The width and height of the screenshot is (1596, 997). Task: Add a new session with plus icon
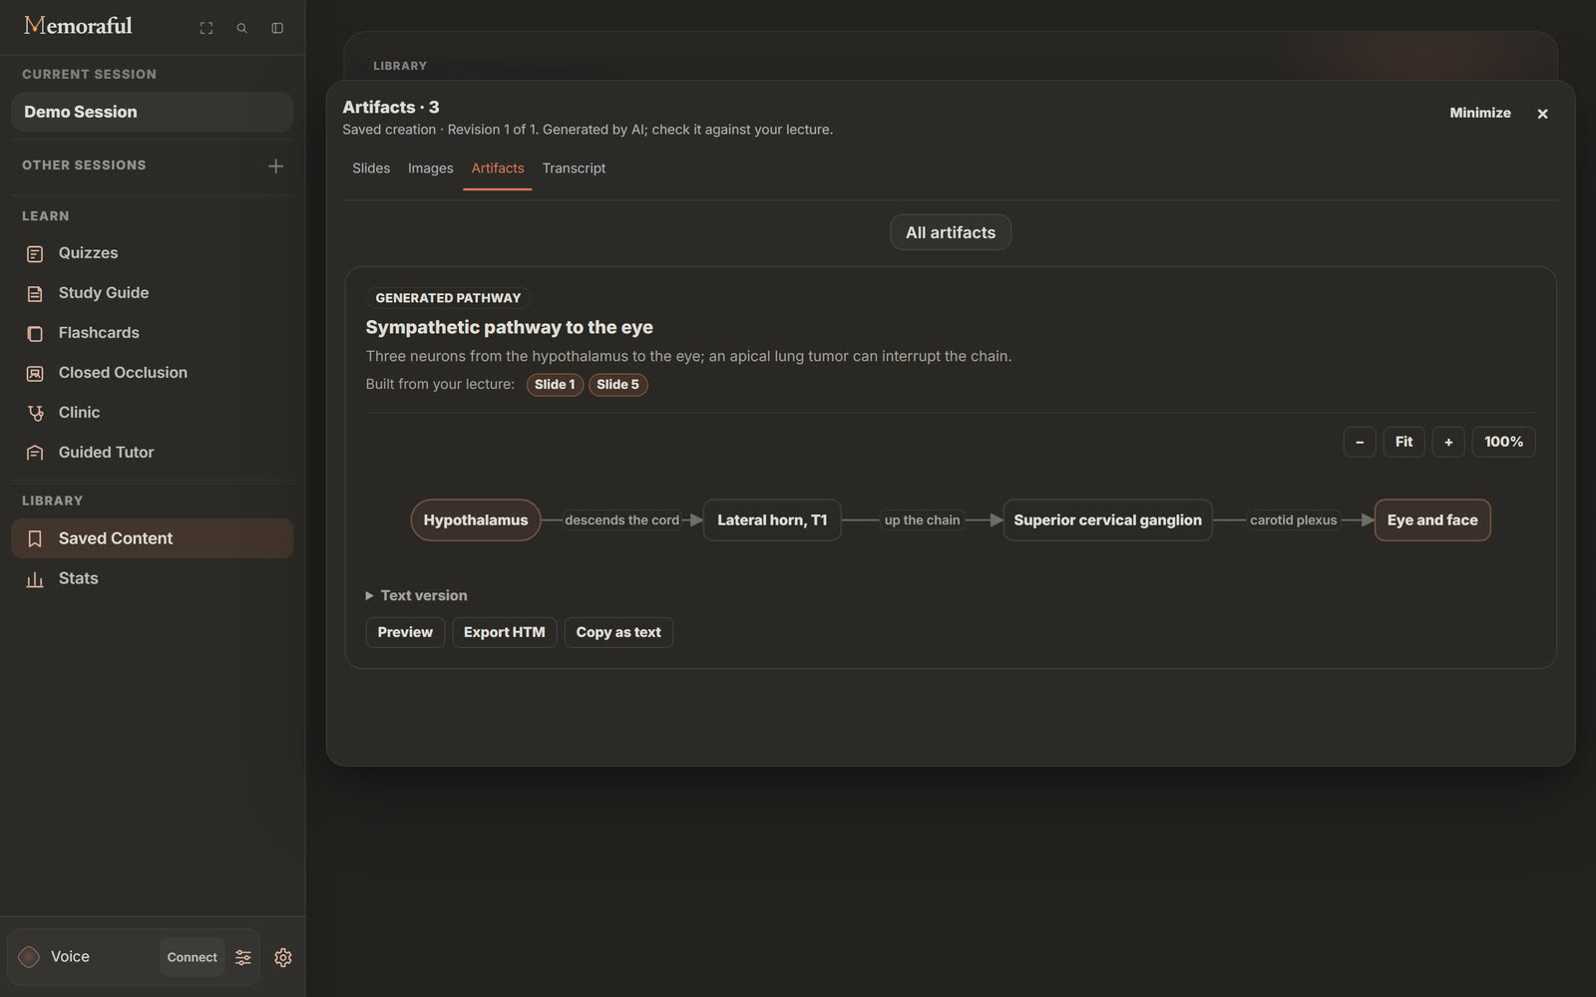coord(276,166)
